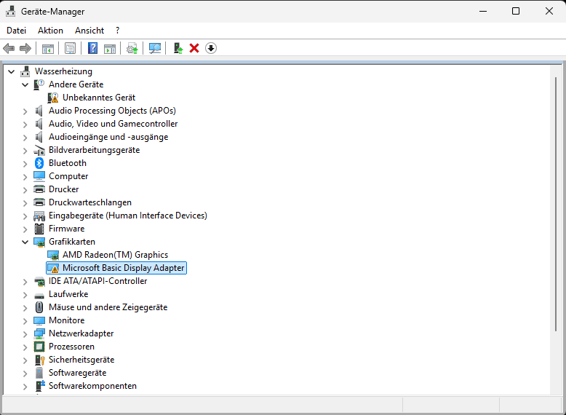Select Unbekanntes Gerät entry text
Viewport: 566px width, 415px height.
(99, 98)
